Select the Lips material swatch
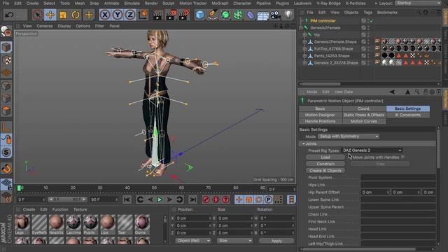 [x=107, y=225]
